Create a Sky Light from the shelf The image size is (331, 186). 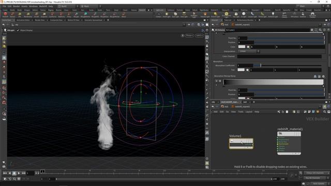[236, 15]
